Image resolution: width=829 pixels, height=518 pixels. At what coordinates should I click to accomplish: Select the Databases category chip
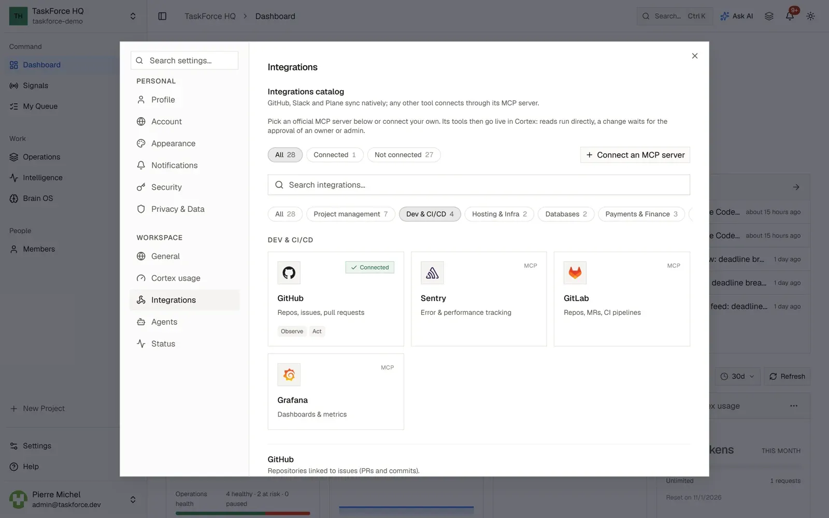[x=566, y=214]
